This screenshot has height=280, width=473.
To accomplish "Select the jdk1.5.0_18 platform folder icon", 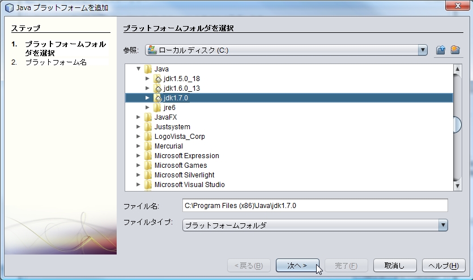I will pyautogui.click(x=157, y=79).
